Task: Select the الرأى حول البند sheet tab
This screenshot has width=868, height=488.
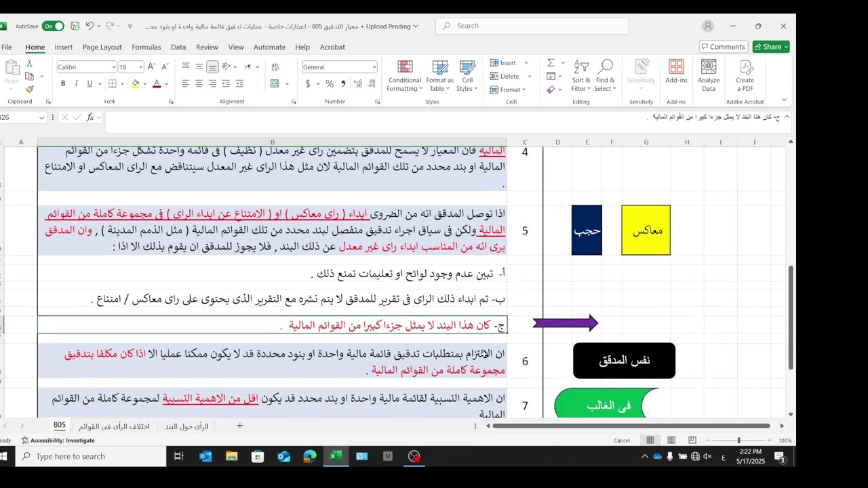Action: coord(186,426)
